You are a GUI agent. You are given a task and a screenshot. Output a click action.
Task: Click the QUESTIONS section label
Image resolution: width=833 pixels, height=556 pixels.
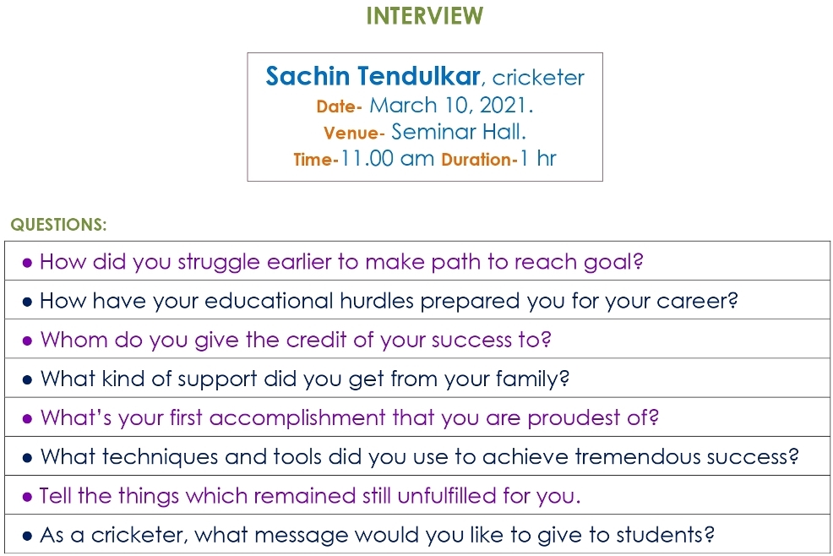coord(58,225)
